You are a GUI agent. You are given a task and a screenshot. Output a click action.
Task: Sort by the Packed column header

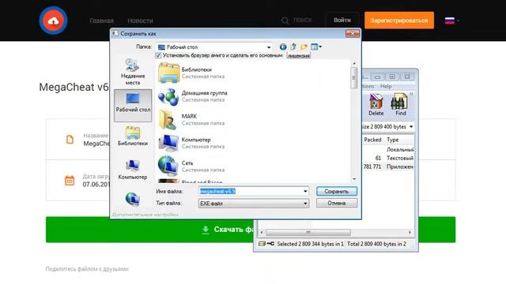tap(372, 140)
